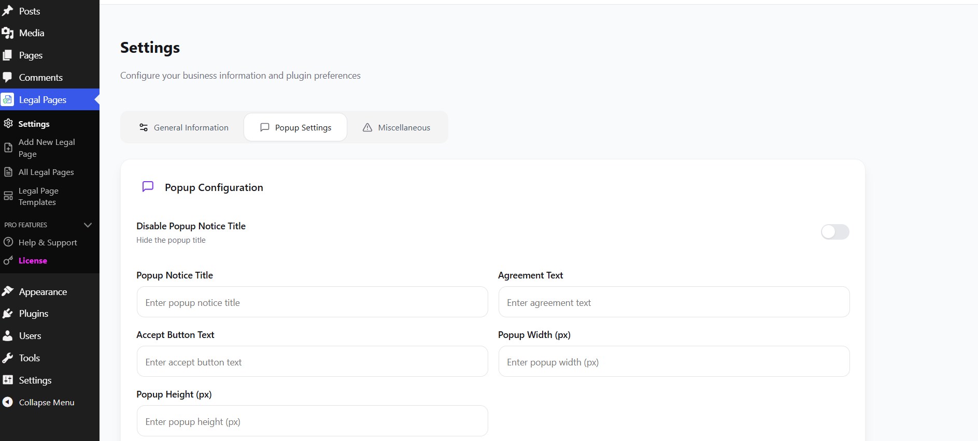The height and width of the screenshot is (441, 978).
Task: Click the Collapse Menu arrow icon
Action: pos(7,402)
